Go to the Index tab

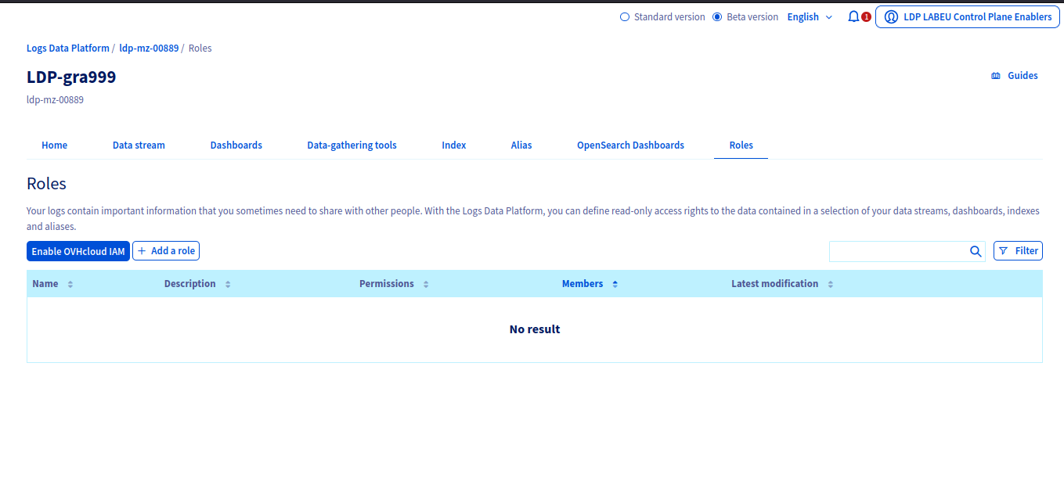coord(453,145)
